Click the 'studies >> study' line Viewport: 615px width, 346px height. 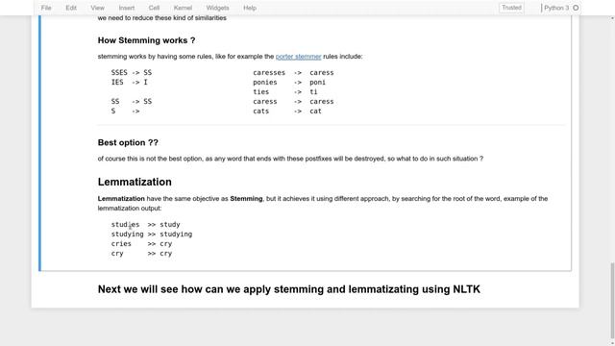click(x=145, y=224)
